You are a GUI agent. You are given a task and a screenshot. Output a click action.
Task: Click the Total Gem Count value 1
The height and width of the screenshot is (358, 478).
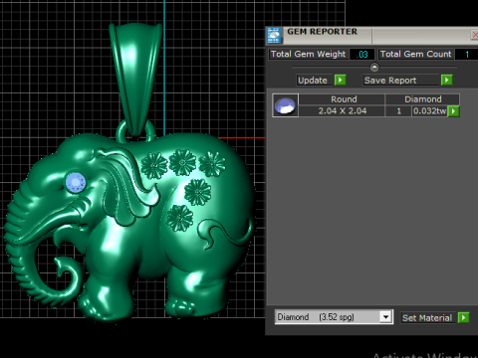pyautogui.click(x=466, y=54)
